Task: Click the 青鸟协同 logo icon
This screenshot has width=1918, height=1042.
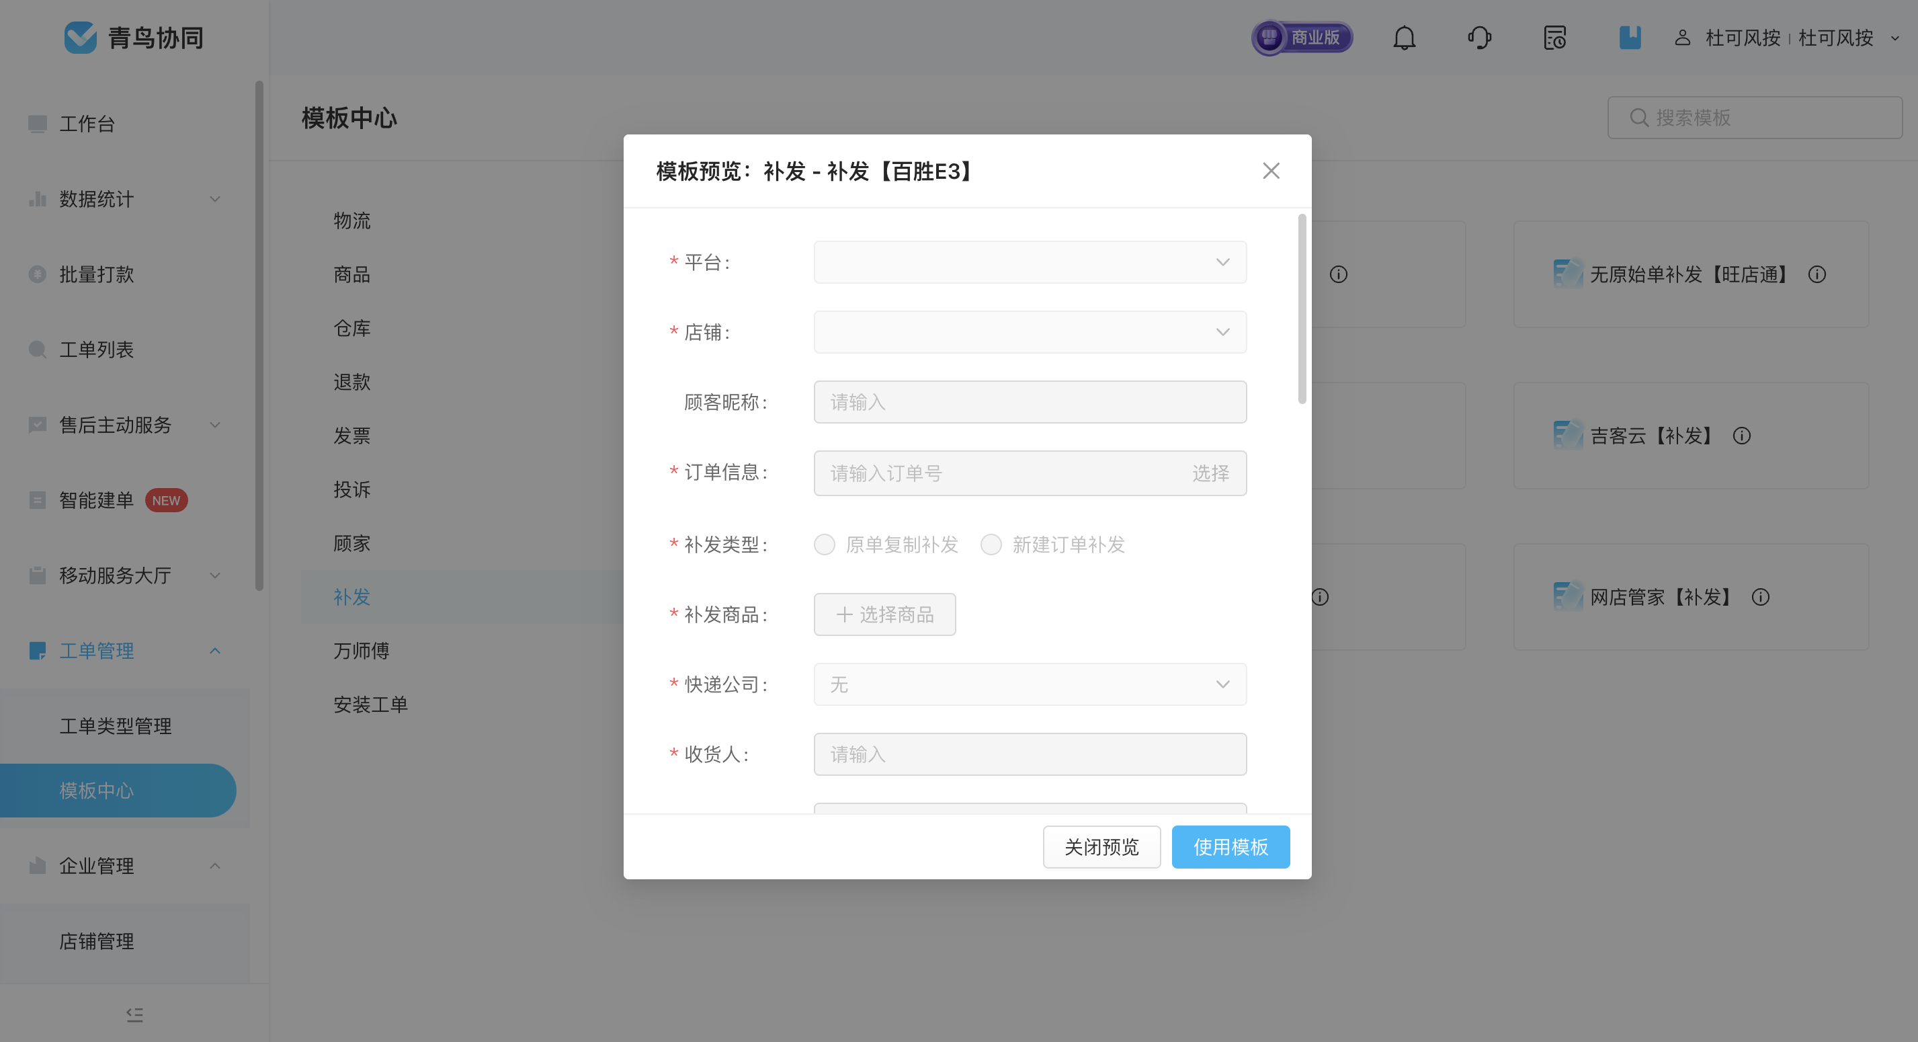Action: tap(81, 37)
